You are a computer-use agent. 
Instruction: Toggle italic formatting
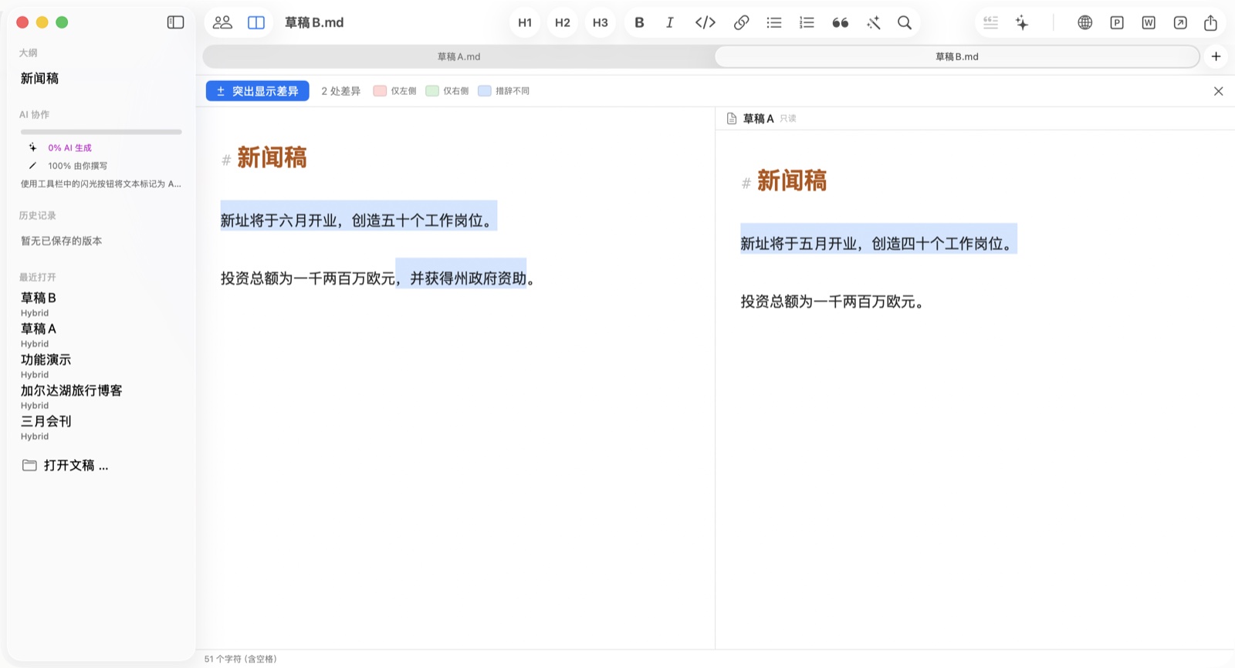[x=670, y=22]
